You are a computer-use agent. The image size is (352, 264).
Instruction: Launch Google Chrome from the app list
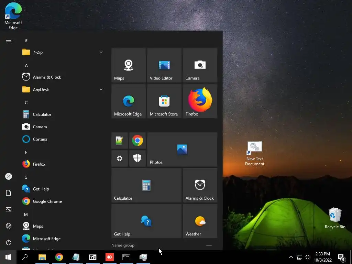tap(63, 201)
